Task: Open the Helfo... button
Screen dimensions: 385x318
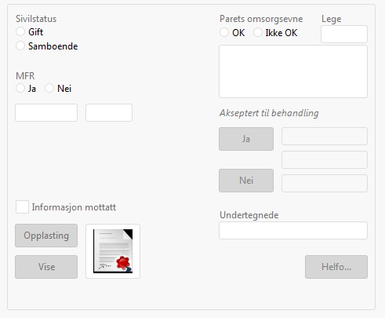Action: click(x=336, y=267)
